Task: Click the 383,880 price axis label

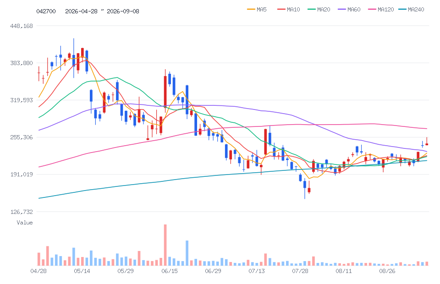Action: [x=22, y=63]
